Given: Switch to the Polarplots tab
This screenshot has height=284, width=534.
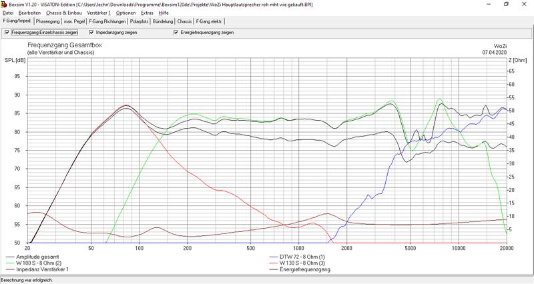Looking at the screenshot, I should (x=139, y=21).
